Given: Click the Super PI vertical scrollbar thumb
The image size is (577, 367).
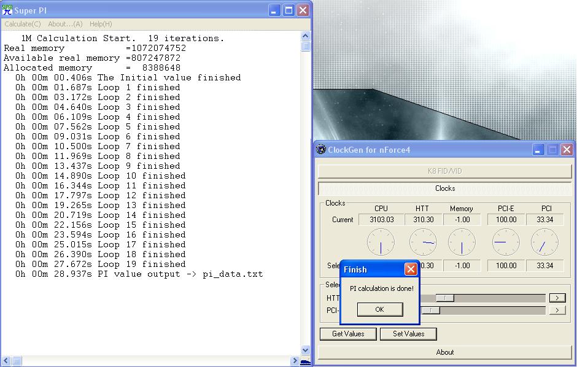Looking at the screenshot, I should [306, 46].
